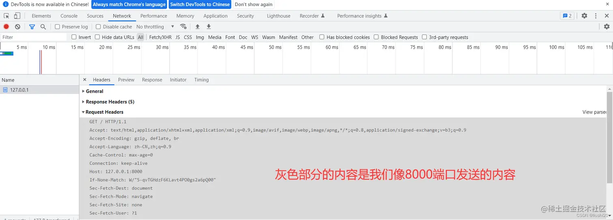Filter requests by Doc type
The width and height of the screenshot is (613, 220).
[243, 37]
